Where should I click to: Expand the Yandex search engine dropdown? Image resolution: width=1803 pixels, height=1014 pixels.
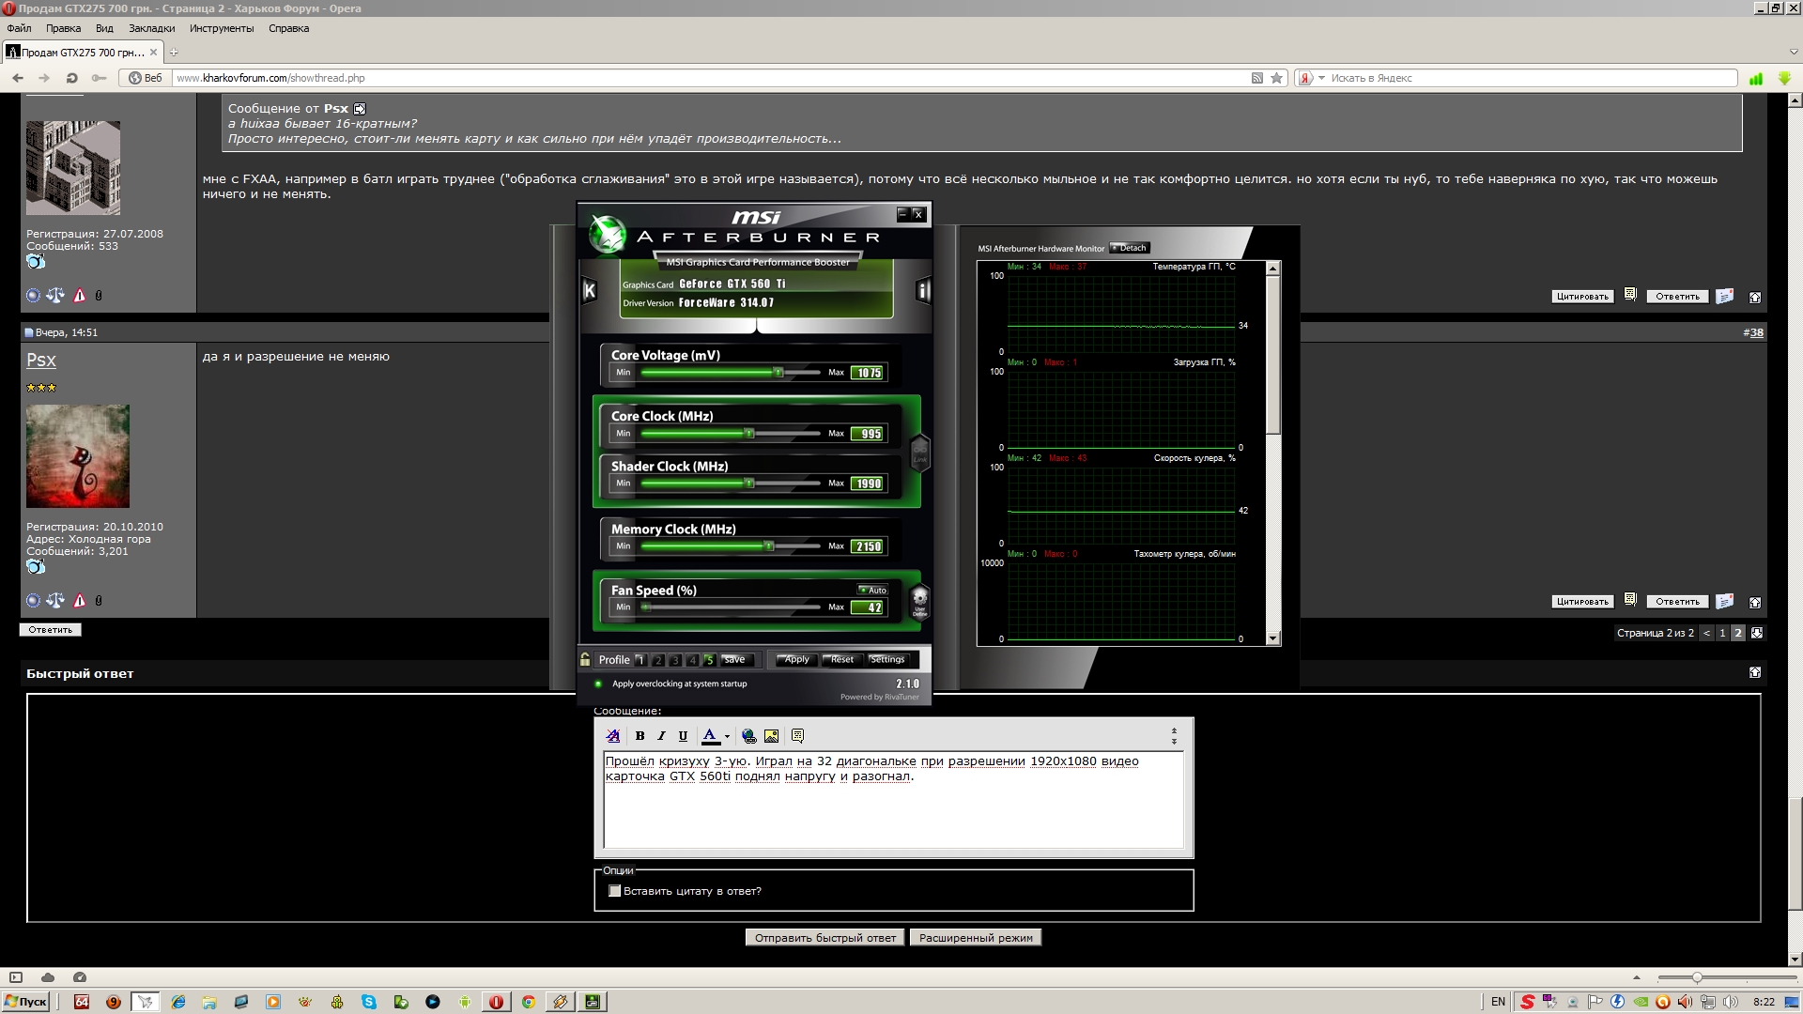[x=1321, y=78]
